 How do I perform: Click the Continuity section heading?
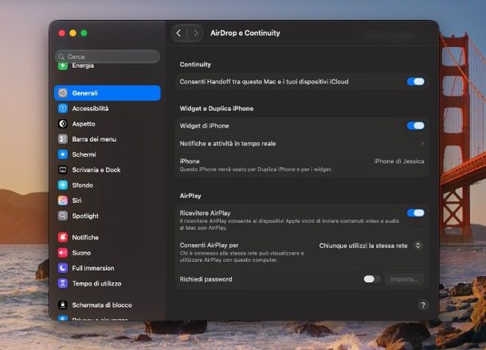tap(195, 64)
